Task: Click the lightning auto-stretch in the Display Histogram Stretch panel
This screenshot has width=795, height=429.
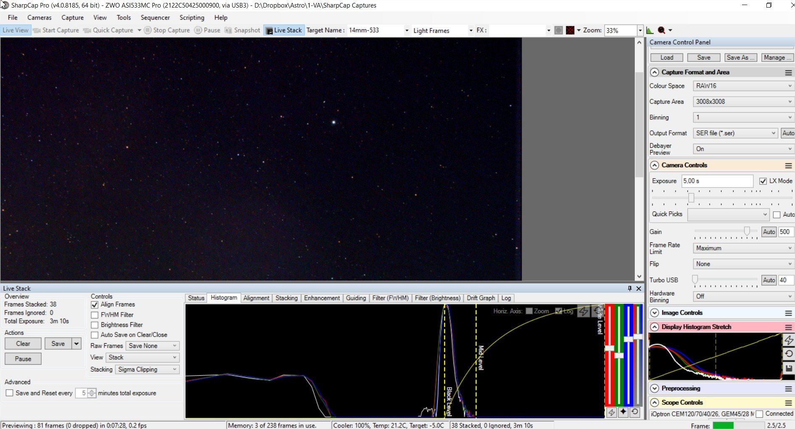Action: point(789,340)
